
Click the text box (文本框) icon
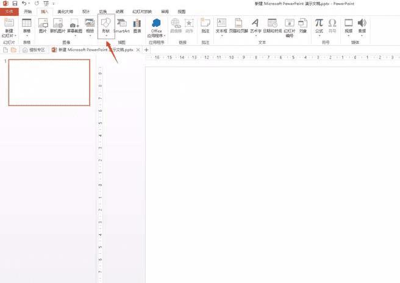click(x=221, y=23)
